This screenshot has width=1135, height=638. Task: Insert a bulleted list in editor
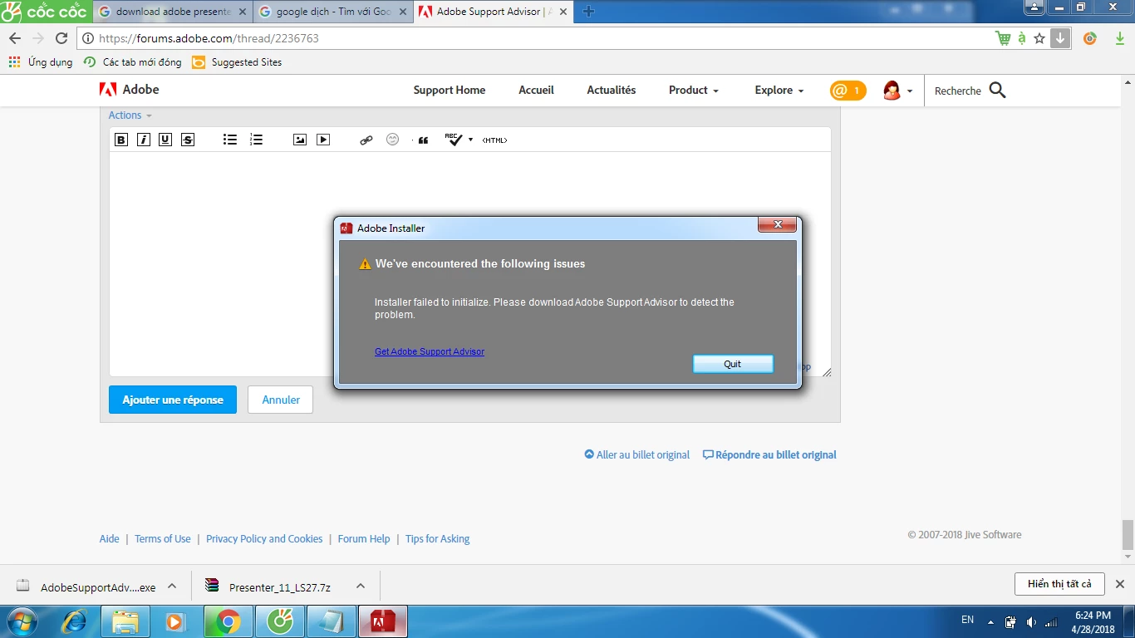(230, 140)
